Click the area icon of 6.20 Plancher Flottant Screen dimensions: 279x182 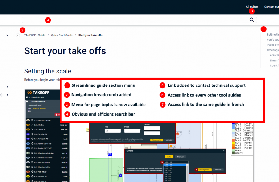32,162
